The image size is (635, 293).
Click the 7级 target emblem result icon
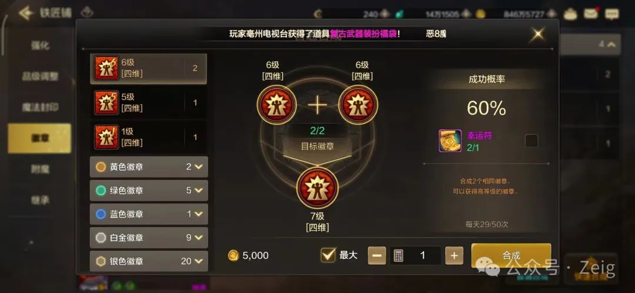(317, 187)
